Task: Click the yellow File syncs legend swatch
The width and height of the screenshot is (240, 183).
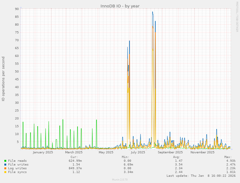Action: [5, 172]
